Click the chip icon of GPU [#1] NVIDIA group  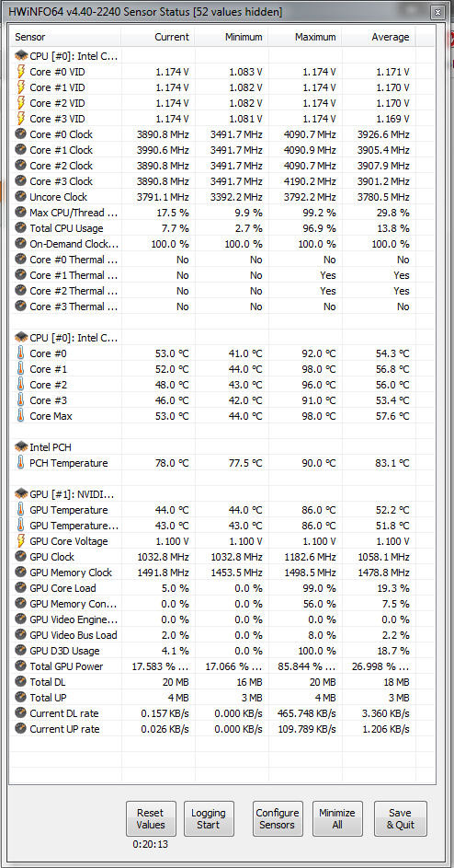[x=21, y=493]
